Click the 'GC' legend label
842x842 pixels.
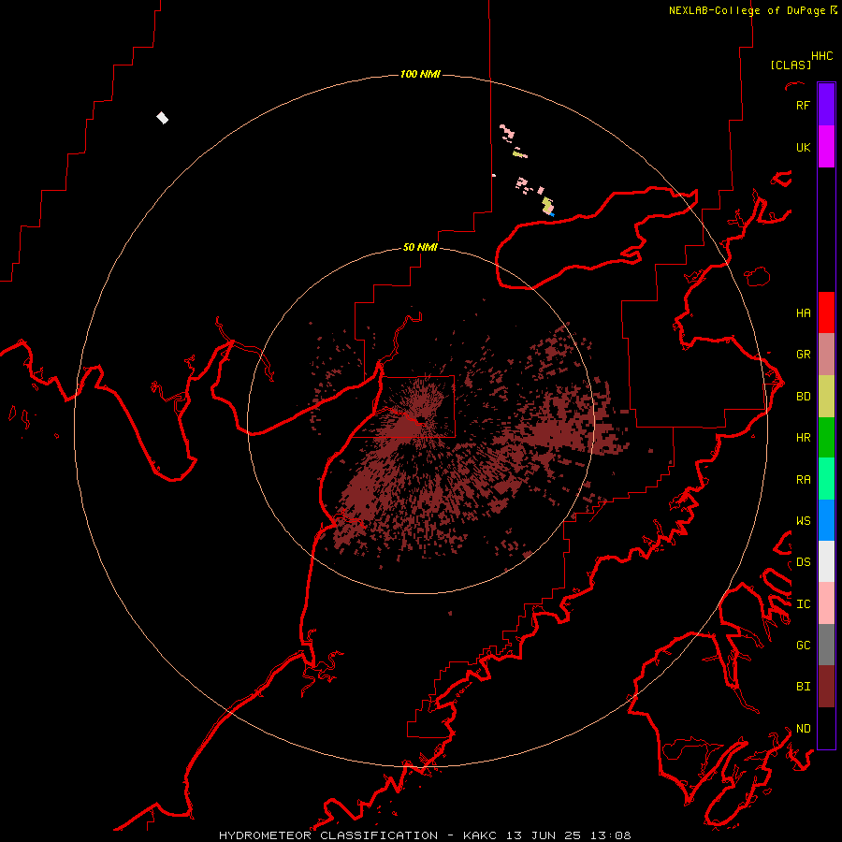pyautogui.click(x=804, y=645)
